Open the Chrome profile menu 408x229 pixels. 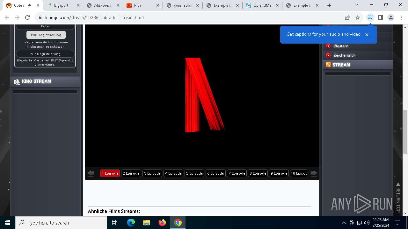391,17
